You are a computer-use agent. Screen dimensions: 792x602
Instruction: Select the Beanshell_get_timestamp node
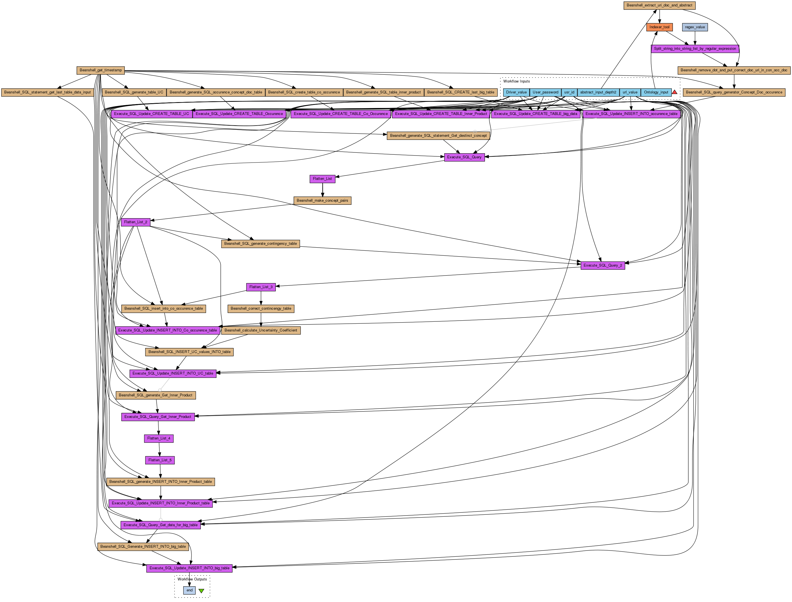pos(101,70)
